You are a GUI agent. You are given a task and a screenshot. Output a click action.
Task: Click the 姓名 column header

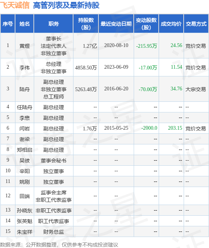[25, 24]
